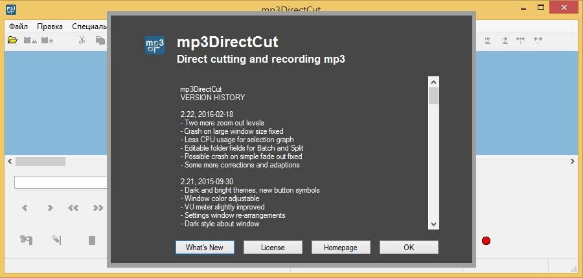Click the License button
The height and width of the screenshot is (278, 583).
click(x=273, y=248)
